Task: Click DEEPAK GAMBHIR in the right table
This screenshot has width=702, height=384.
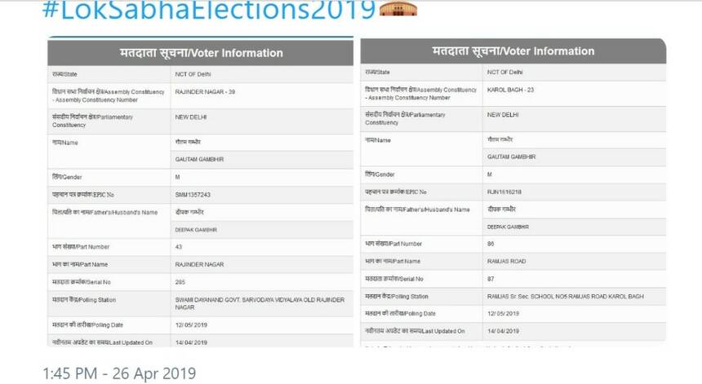Action: (x=508, y=226)
